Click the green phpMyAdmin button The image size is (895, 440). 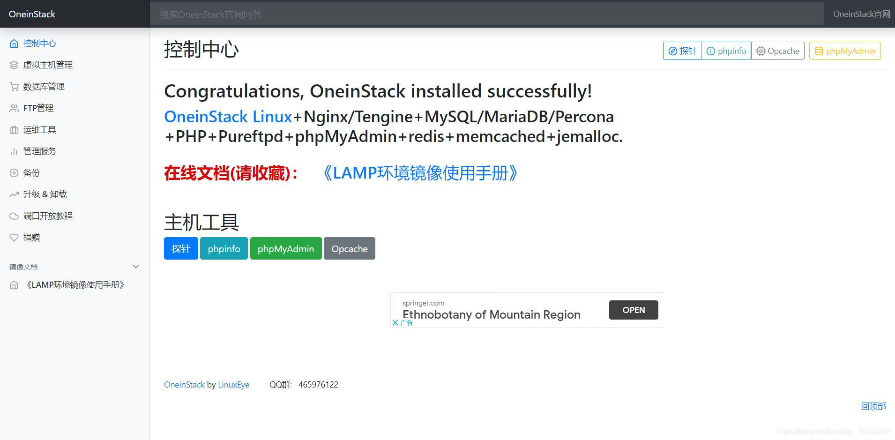pos(286,248)
